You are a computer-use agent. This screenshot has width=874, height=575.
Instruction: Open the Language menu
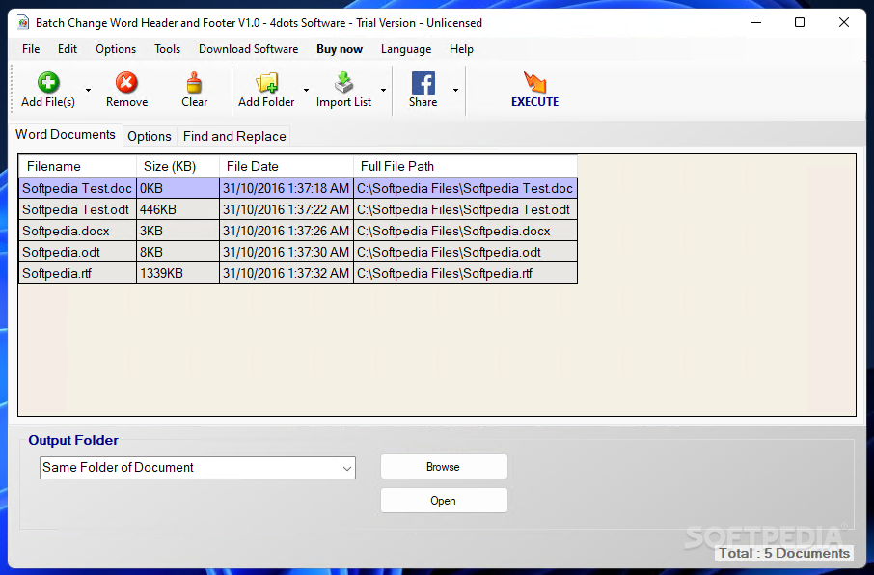pyautogui.click(x=406, y=49)
